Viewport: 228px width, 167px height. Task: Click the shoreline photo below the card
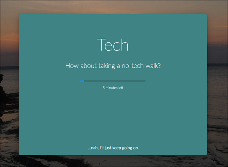(x=113, y=160)
